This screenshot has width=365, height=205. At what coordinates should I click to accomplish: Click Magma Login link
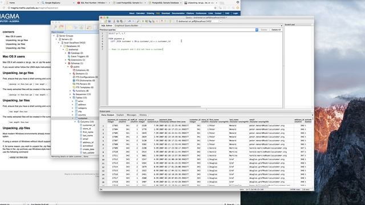[236, 14]
